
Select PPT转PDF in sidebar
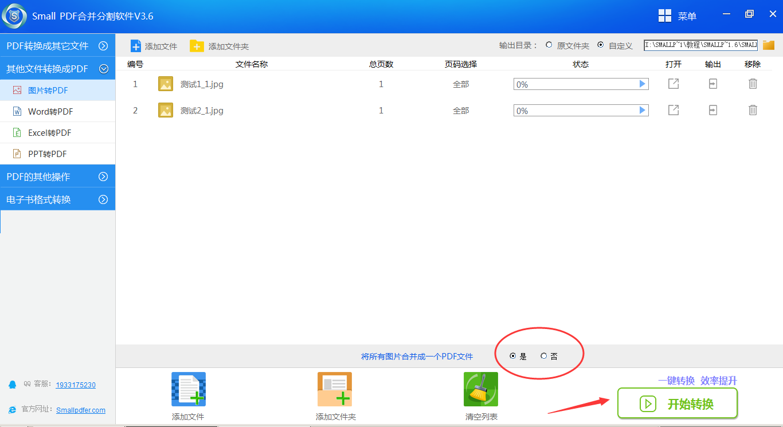click(x=57, y=154)
